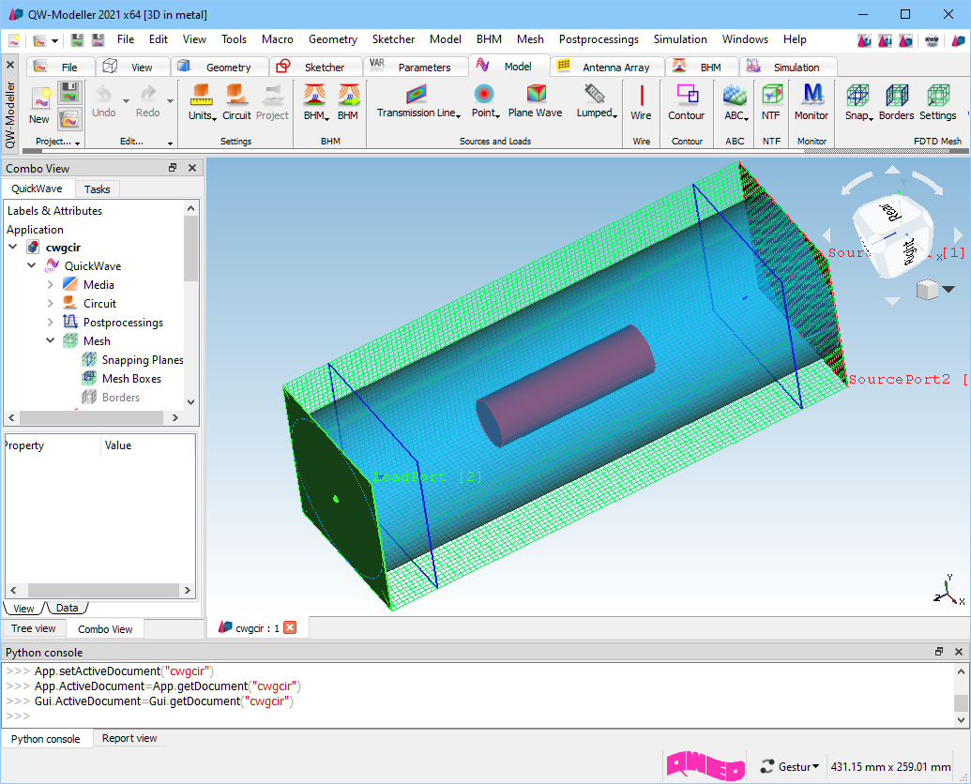Expand the Circuit tree node
971x784 pixels.
pyautogui.click(x=50, y=303)
